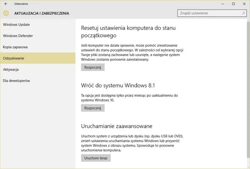Screen dimensions: 250x169
Task: Select Odzyskiwanie in the sidebar
Action: (37, 58)
